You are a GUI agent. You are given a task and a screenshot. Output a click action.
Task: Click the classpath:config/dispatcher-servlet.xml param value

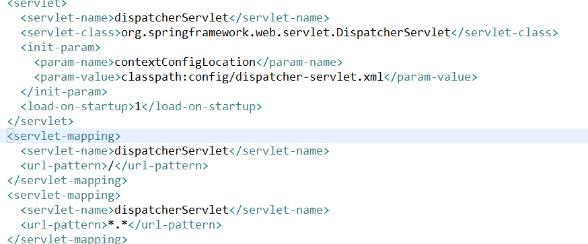coord(252,77)
